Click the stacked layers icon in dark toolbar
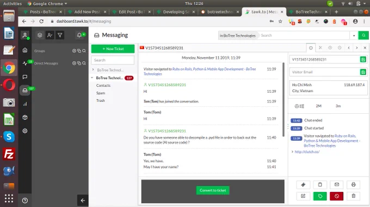The height and width of the screenshot is (207, 370). [40, 35]
